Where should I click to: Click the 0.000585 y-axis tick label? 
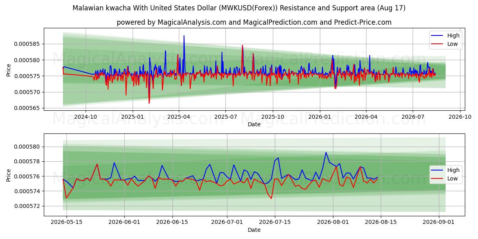click(x=27, y=44)
